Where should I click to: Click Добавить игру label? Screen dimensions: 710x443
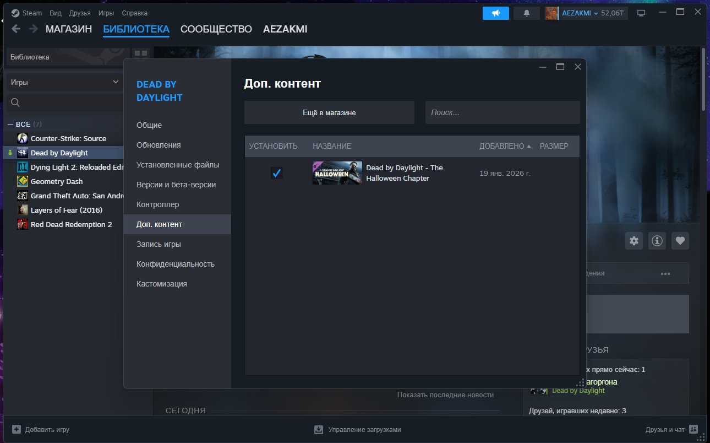(x=47, y=429)
